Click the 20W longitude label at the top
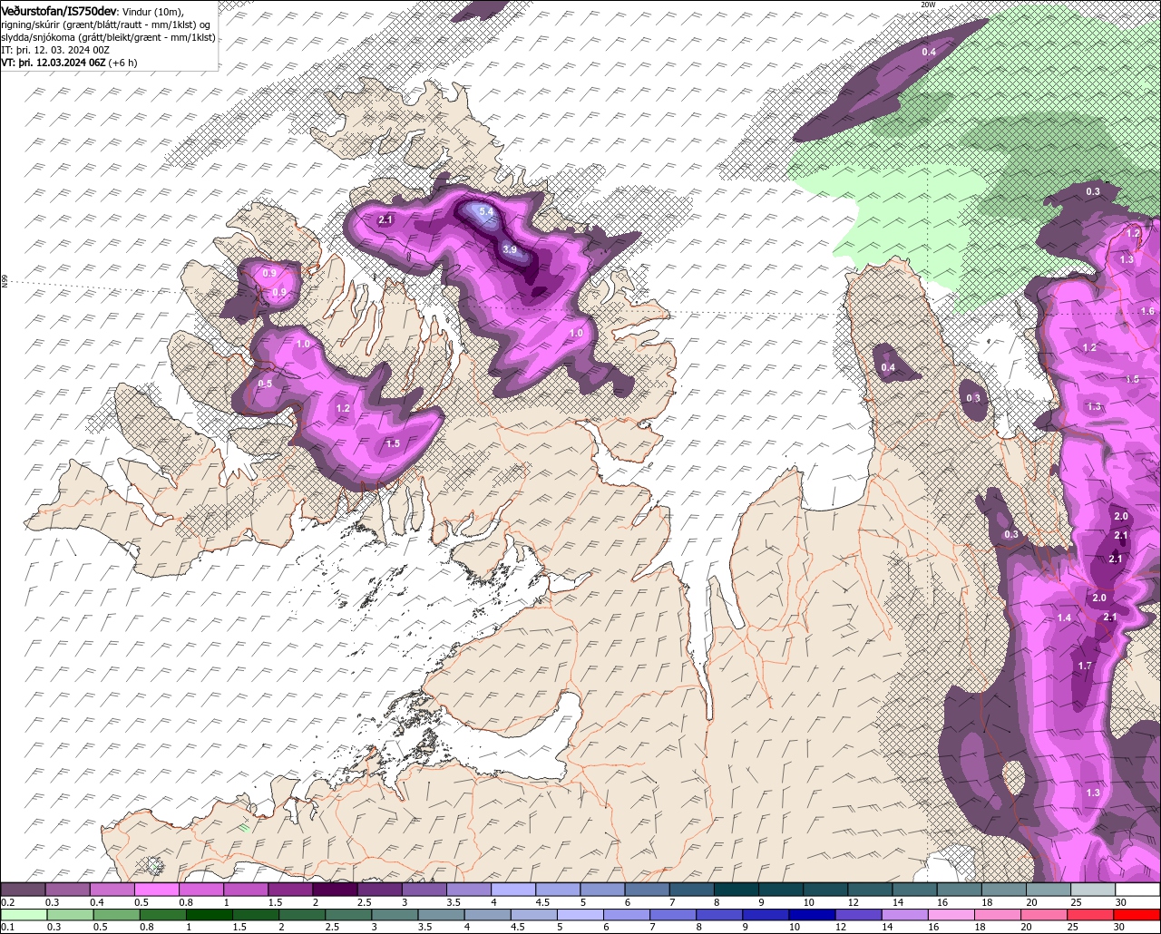Image resolution: width=1161 pixels, height=934 pixels. coord(927,5)
